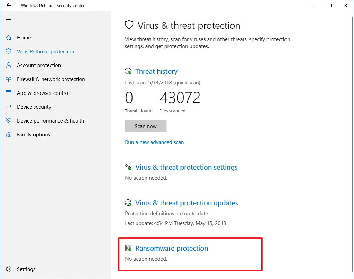Switch to Virus & threat protection section

pyautogui.click(x=45, y=51)
